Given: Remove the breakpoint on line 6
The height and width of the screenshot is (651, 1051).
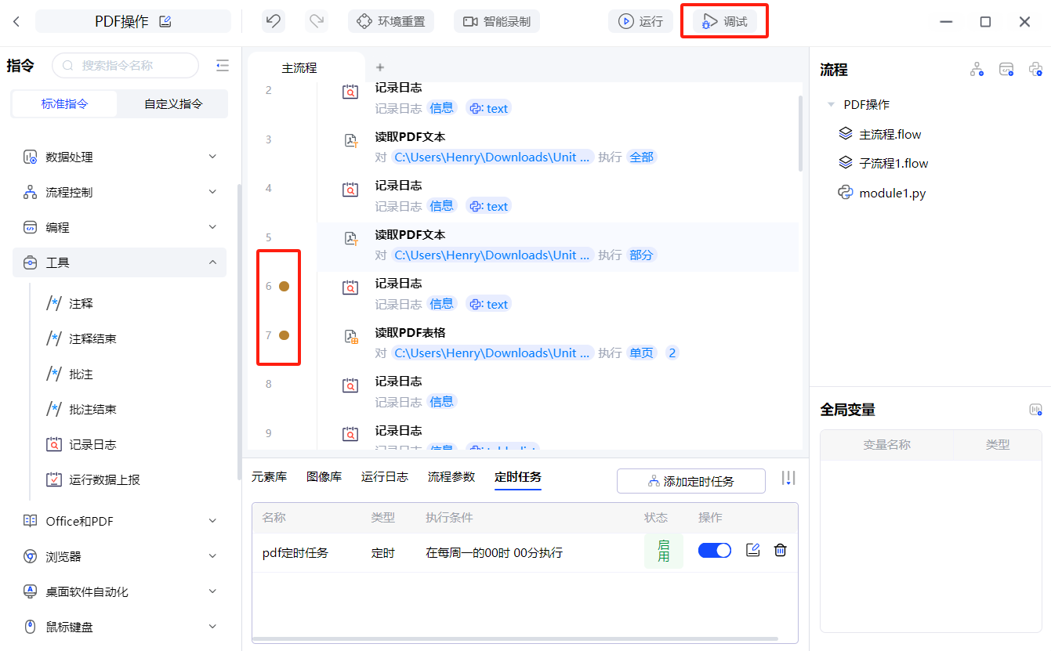Looking at the screenshot, I should tap(284, 287).
